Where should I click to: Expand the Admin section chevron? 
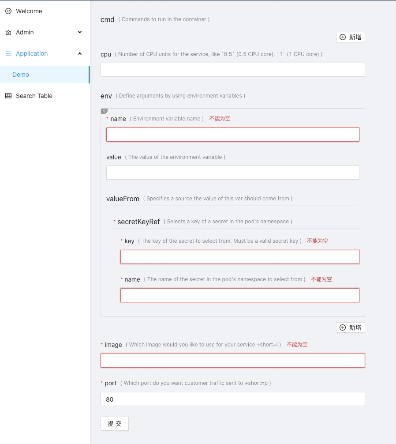coord(80,32)
